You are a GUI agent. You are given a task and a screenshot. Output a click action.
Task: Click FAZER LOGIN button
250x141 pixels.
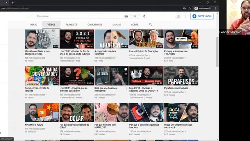point(202,16)
